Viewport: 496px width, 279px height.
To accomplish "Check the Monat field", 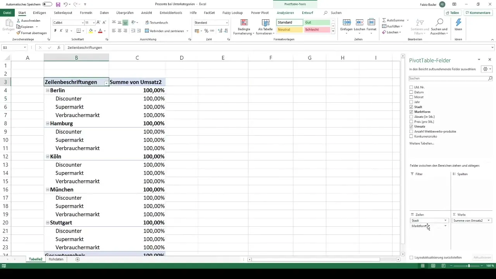I will click(411, 97).
